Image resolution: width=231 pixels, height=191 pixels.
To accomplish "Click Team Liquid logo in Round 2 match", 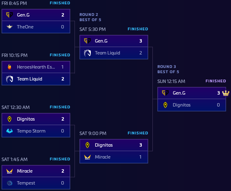I will [x=87, y=53].
